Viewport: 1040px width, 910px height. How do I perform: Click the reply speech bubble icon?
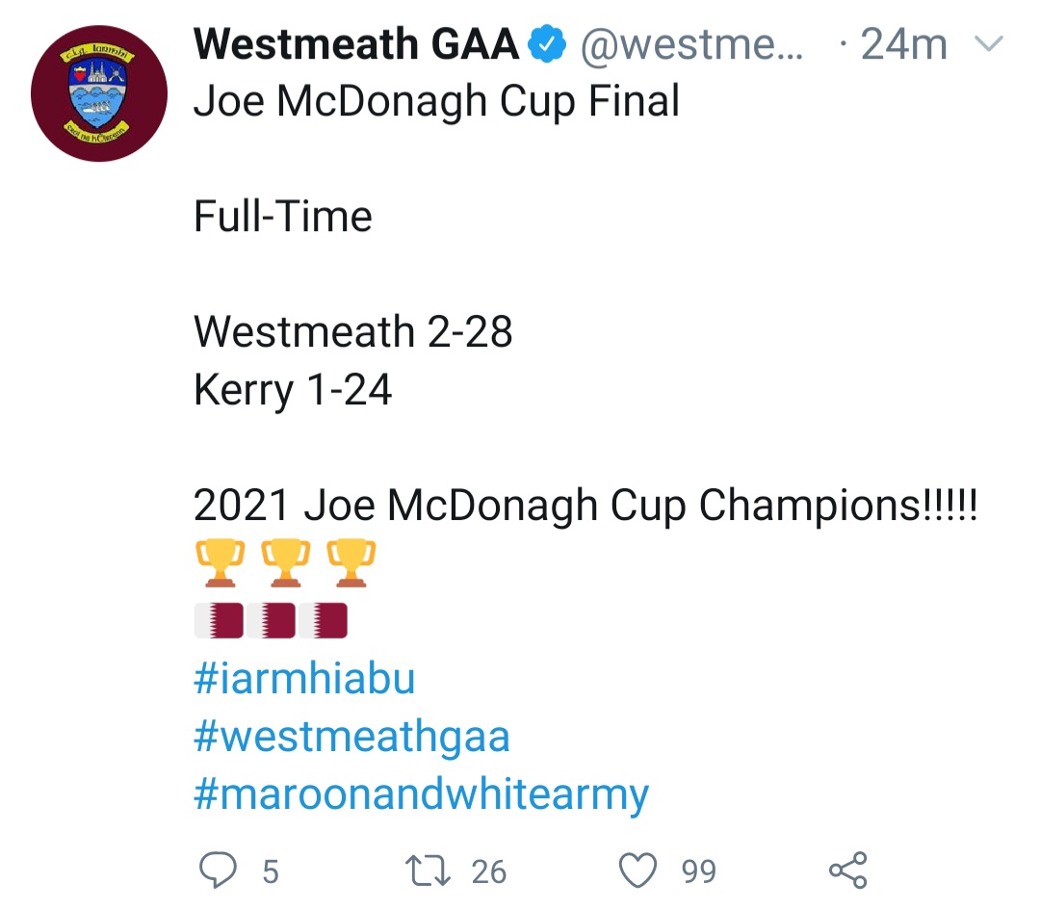[x=218, y=870]
